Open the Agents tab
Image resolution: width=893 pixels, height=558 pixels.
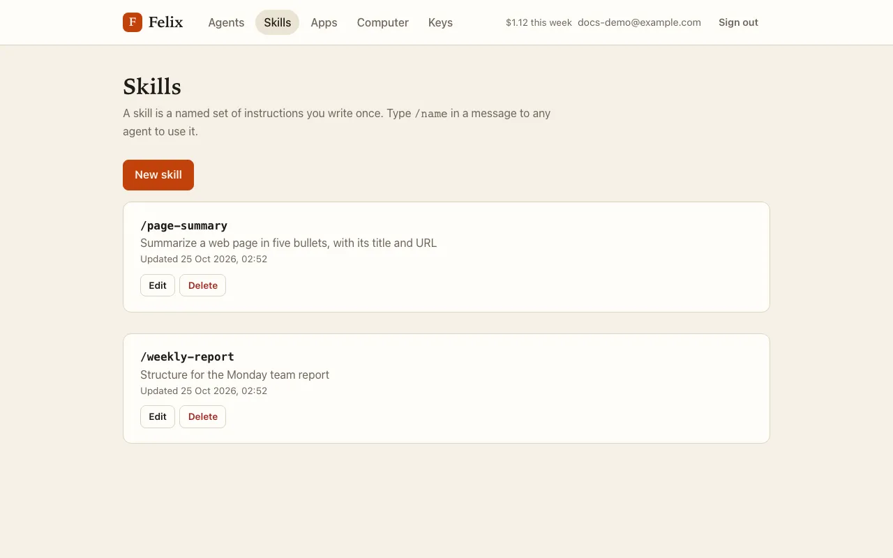click(x=226, y=22)
